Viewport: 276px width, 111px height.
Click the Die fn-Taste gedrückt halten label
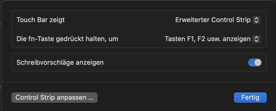(x=67, y=39)
